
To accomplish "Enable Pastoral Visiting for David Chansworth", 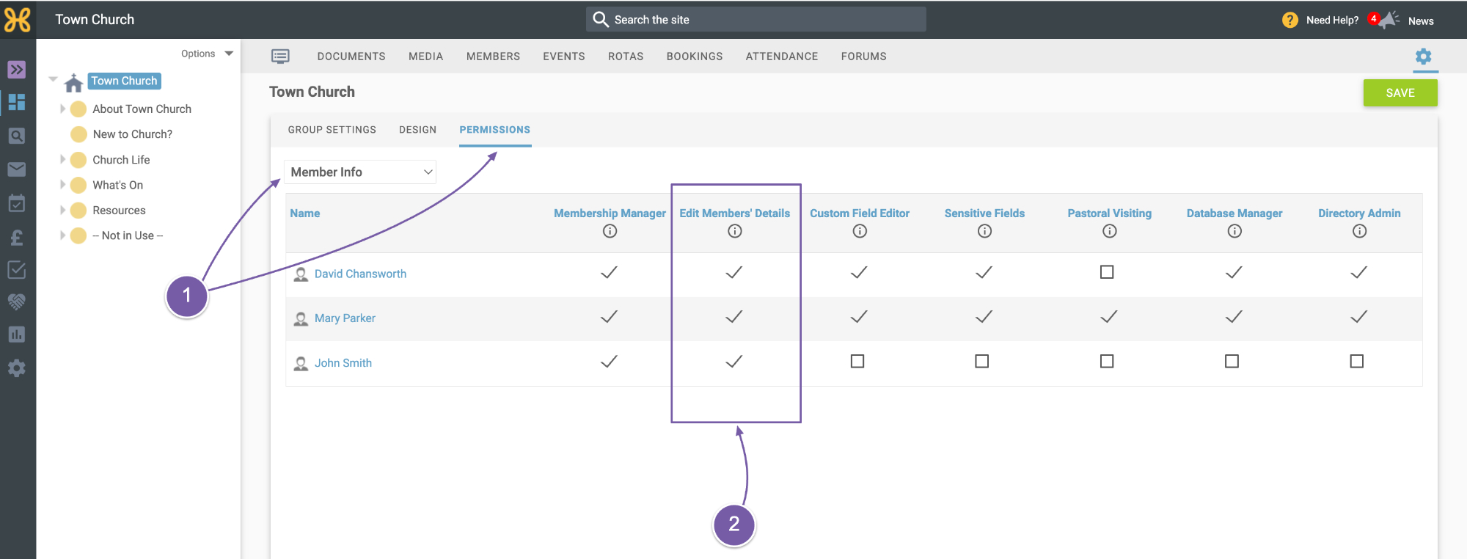I will coord(1107,272).
